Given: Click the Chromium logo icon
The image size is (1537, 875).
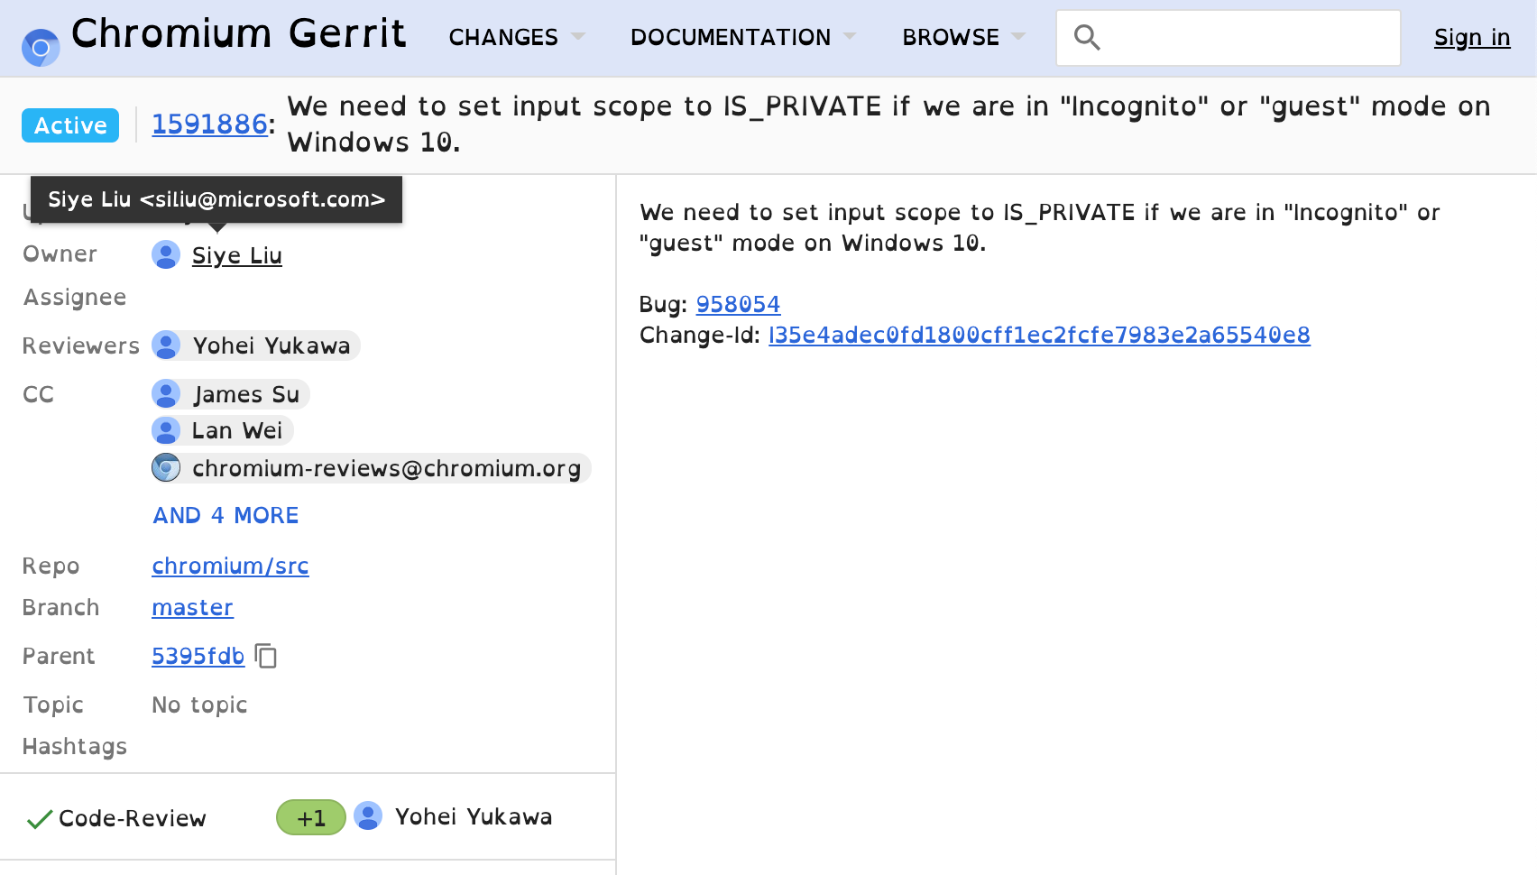Looking at the screenshot, I should tap(41, 47).
